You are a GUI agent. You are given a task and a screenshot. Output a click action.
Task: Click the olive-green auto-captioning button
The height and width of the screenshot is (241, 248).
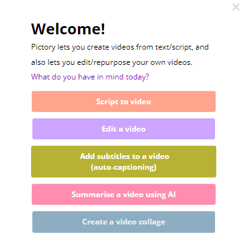[124, 162]
